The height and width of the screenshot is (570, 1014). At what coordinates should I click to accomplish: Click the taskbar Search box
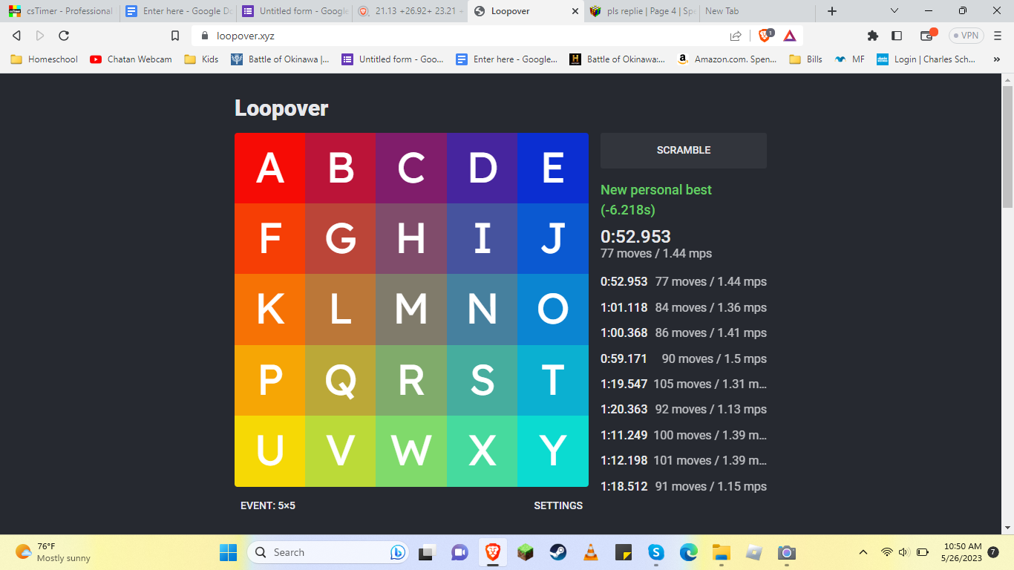pos(328,552)
